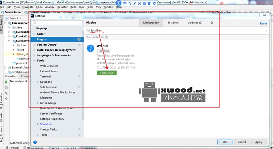Select Web Browsers under Tools
273x149 pixels.
tap(49, 66)
